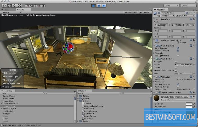Image resolution: width=198 pixels, height=127 pixels.
Task: Toggle the computerDesk active checkbox
Action: (159, 13)
